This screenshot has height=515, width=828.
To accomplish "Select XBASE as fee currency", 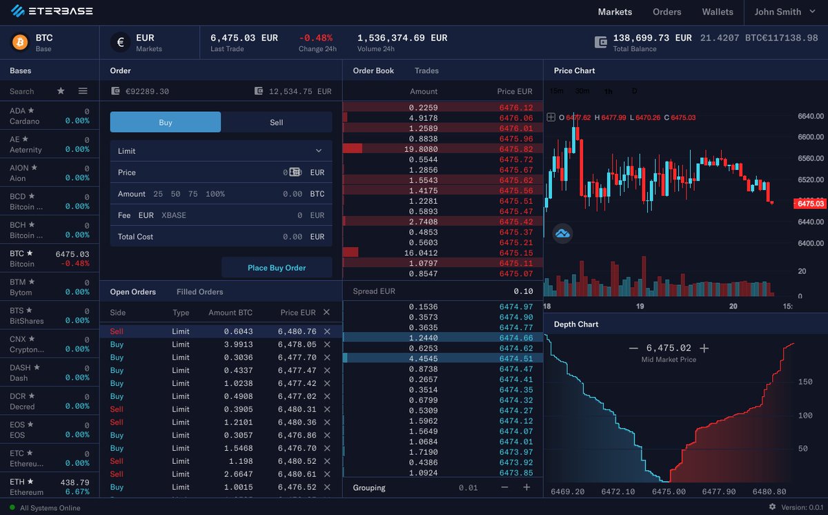I will 174,215.
